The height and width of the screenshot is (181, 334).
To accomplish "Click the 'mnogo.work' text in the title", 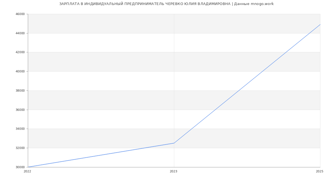I will pos(262,4).
